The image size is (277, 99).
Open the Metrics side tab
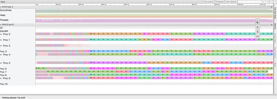coord(275,26)
